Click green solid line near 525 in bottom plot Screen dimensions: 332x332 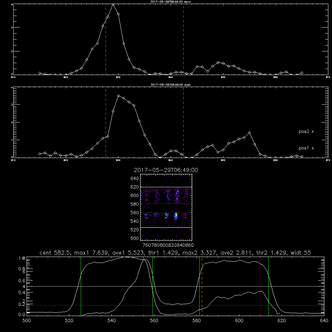click(81, 286)
